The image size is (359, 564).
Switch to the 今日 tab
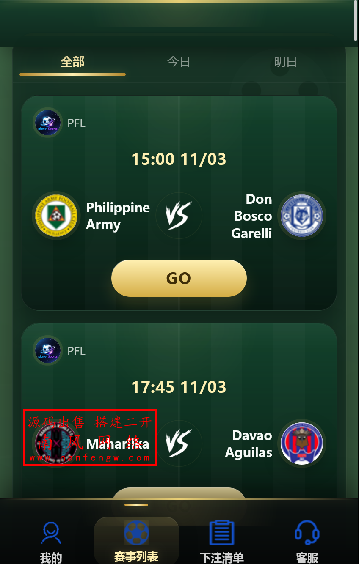pyautogui.click(x=179, y=62)
